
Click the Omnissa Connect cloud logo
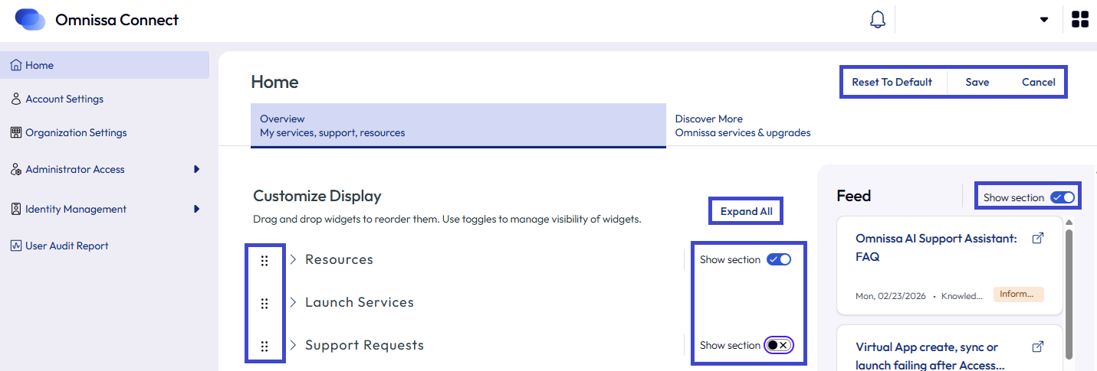[31, 20]
